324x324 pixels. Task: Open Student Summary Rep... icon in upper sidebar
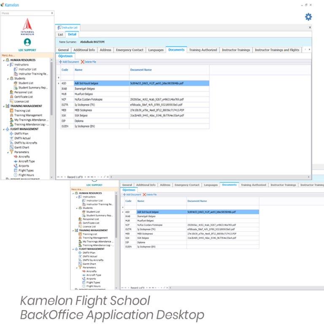click(16, 88)
